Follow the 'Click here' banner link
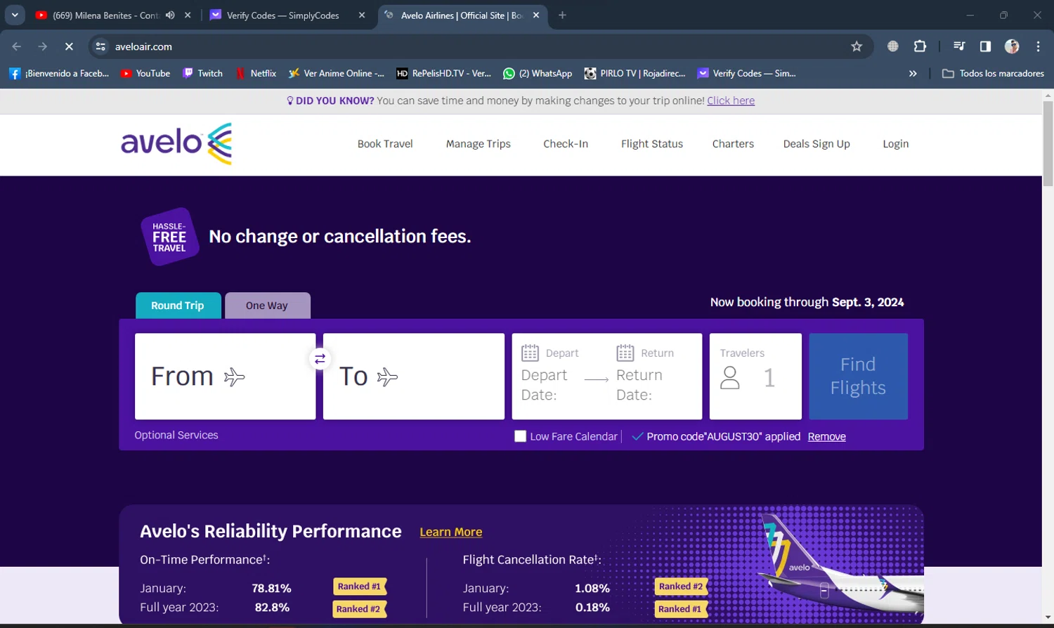The image size is (1054, 628). [731, 100]
